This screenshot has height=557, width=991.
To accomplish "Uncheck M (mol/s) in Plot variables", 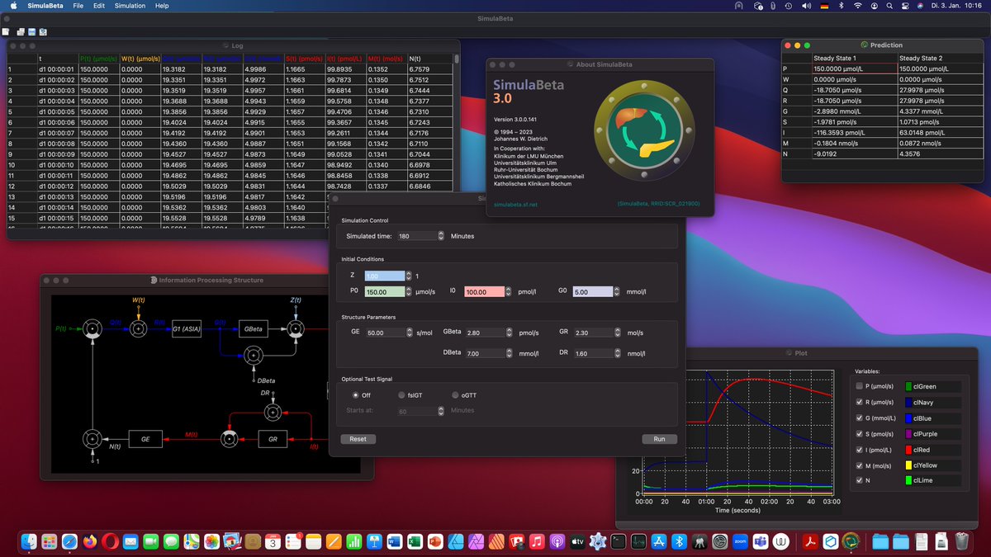I will point(861,465).
